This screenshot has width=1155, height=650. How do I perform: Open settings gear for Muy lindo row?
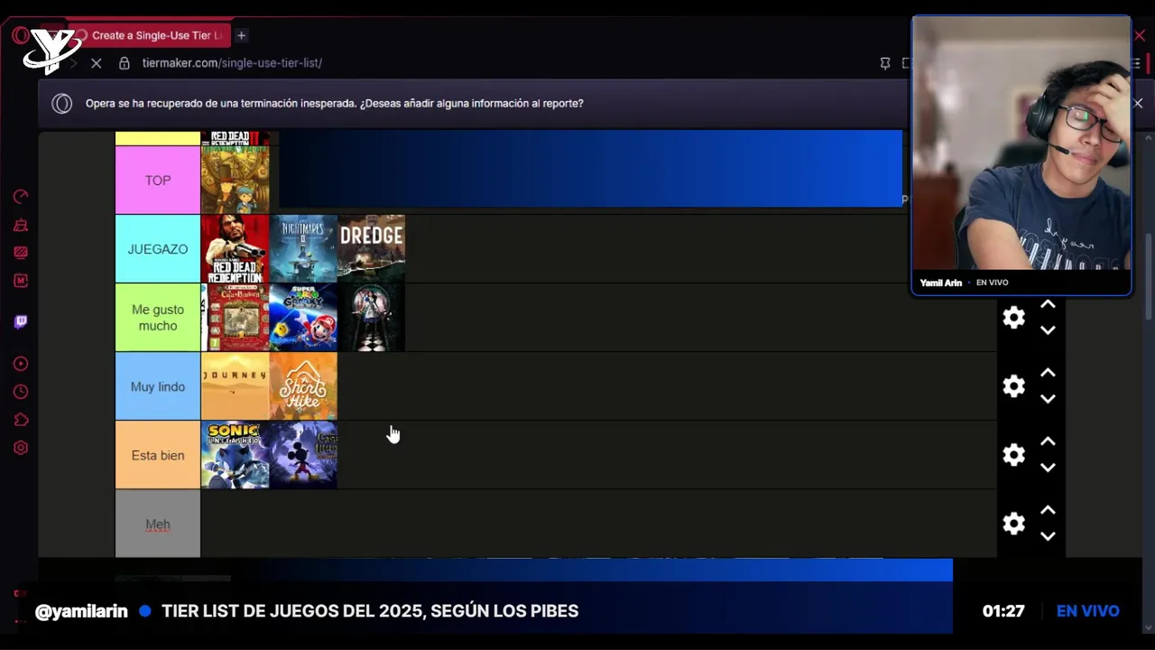click(1014, 385)
